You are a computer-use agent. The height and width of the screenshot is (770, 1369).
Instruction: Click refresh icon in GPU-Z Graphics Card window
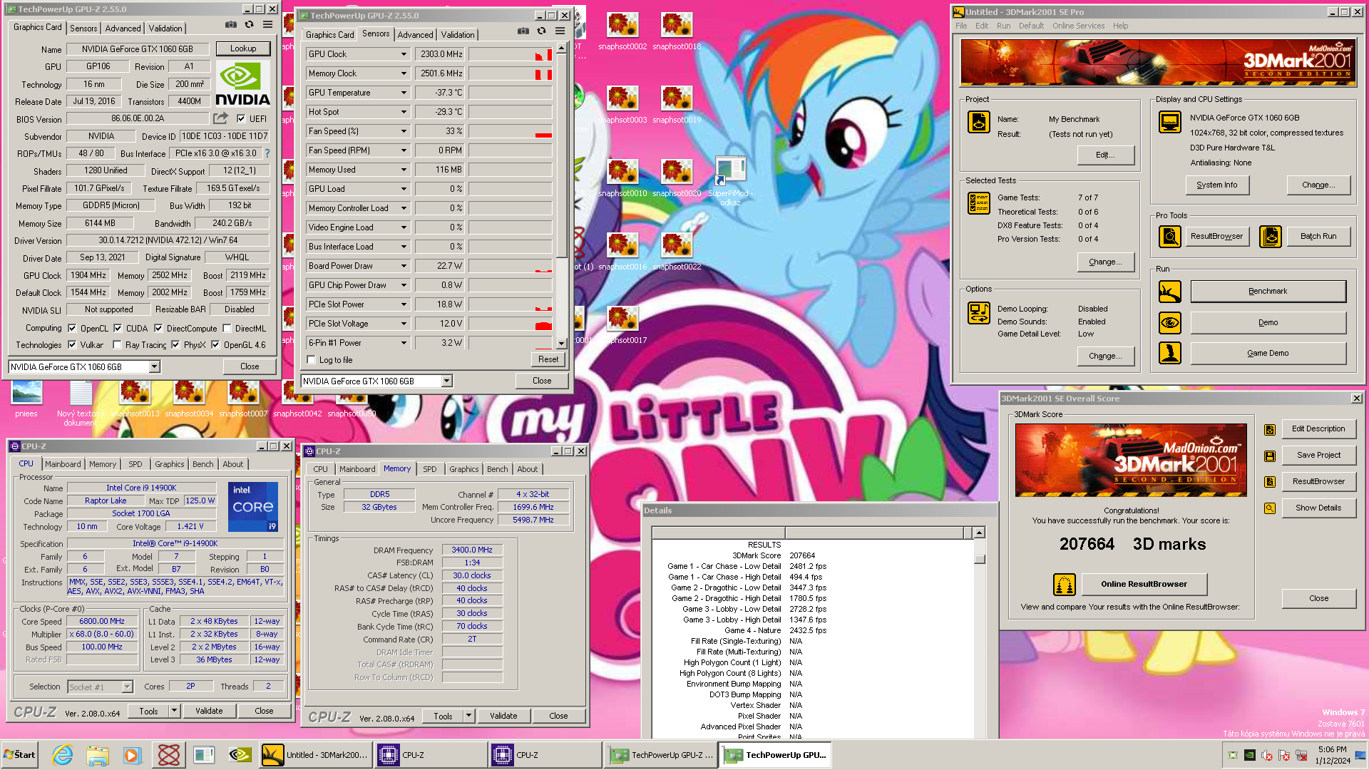click(x=250, y=25)
